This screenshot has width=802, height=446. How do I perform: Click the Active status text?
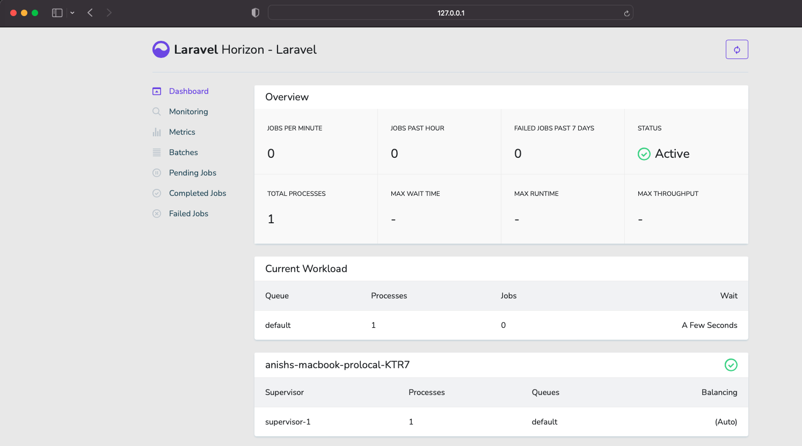672,154
